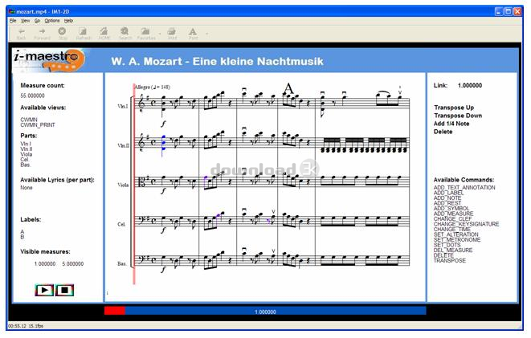
Task: Open the View menu
Action: (x=26, y=21)
